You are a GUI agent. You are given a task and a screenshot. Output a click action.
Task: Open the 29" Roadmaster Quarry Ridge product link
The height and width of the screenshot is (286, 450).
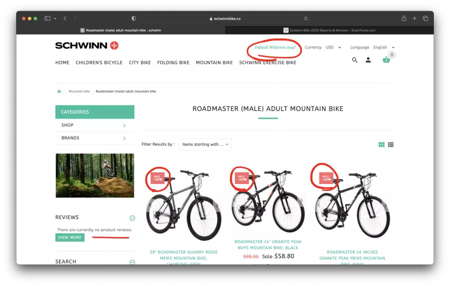pyautogui.click(x=183, y=257)
